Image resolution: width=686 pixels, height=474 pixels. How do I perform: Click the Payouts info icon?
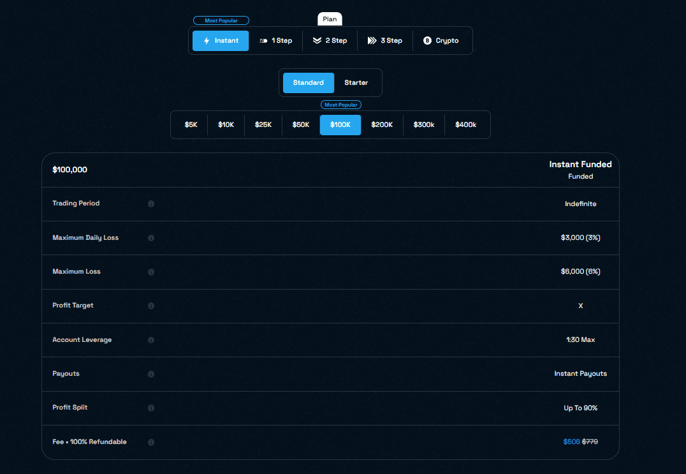tap(151, 374)
